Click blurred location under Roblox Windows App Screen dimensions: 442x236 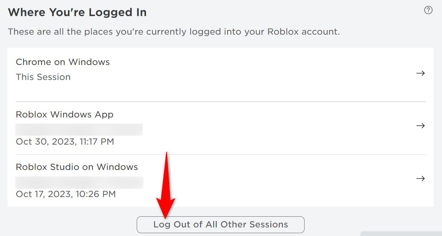point(79,129)
